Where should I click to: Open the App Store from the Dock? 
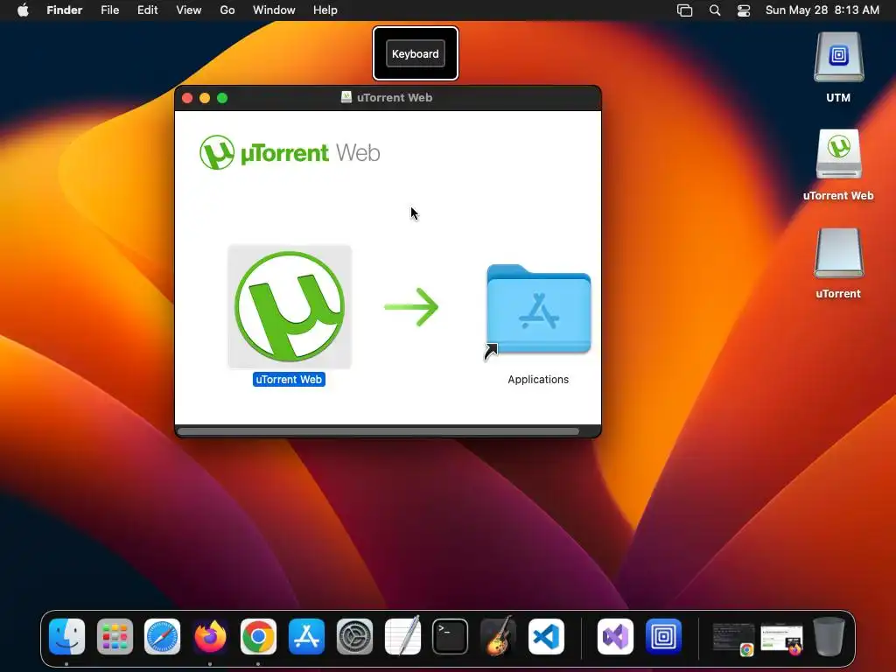tap(306, 637)
